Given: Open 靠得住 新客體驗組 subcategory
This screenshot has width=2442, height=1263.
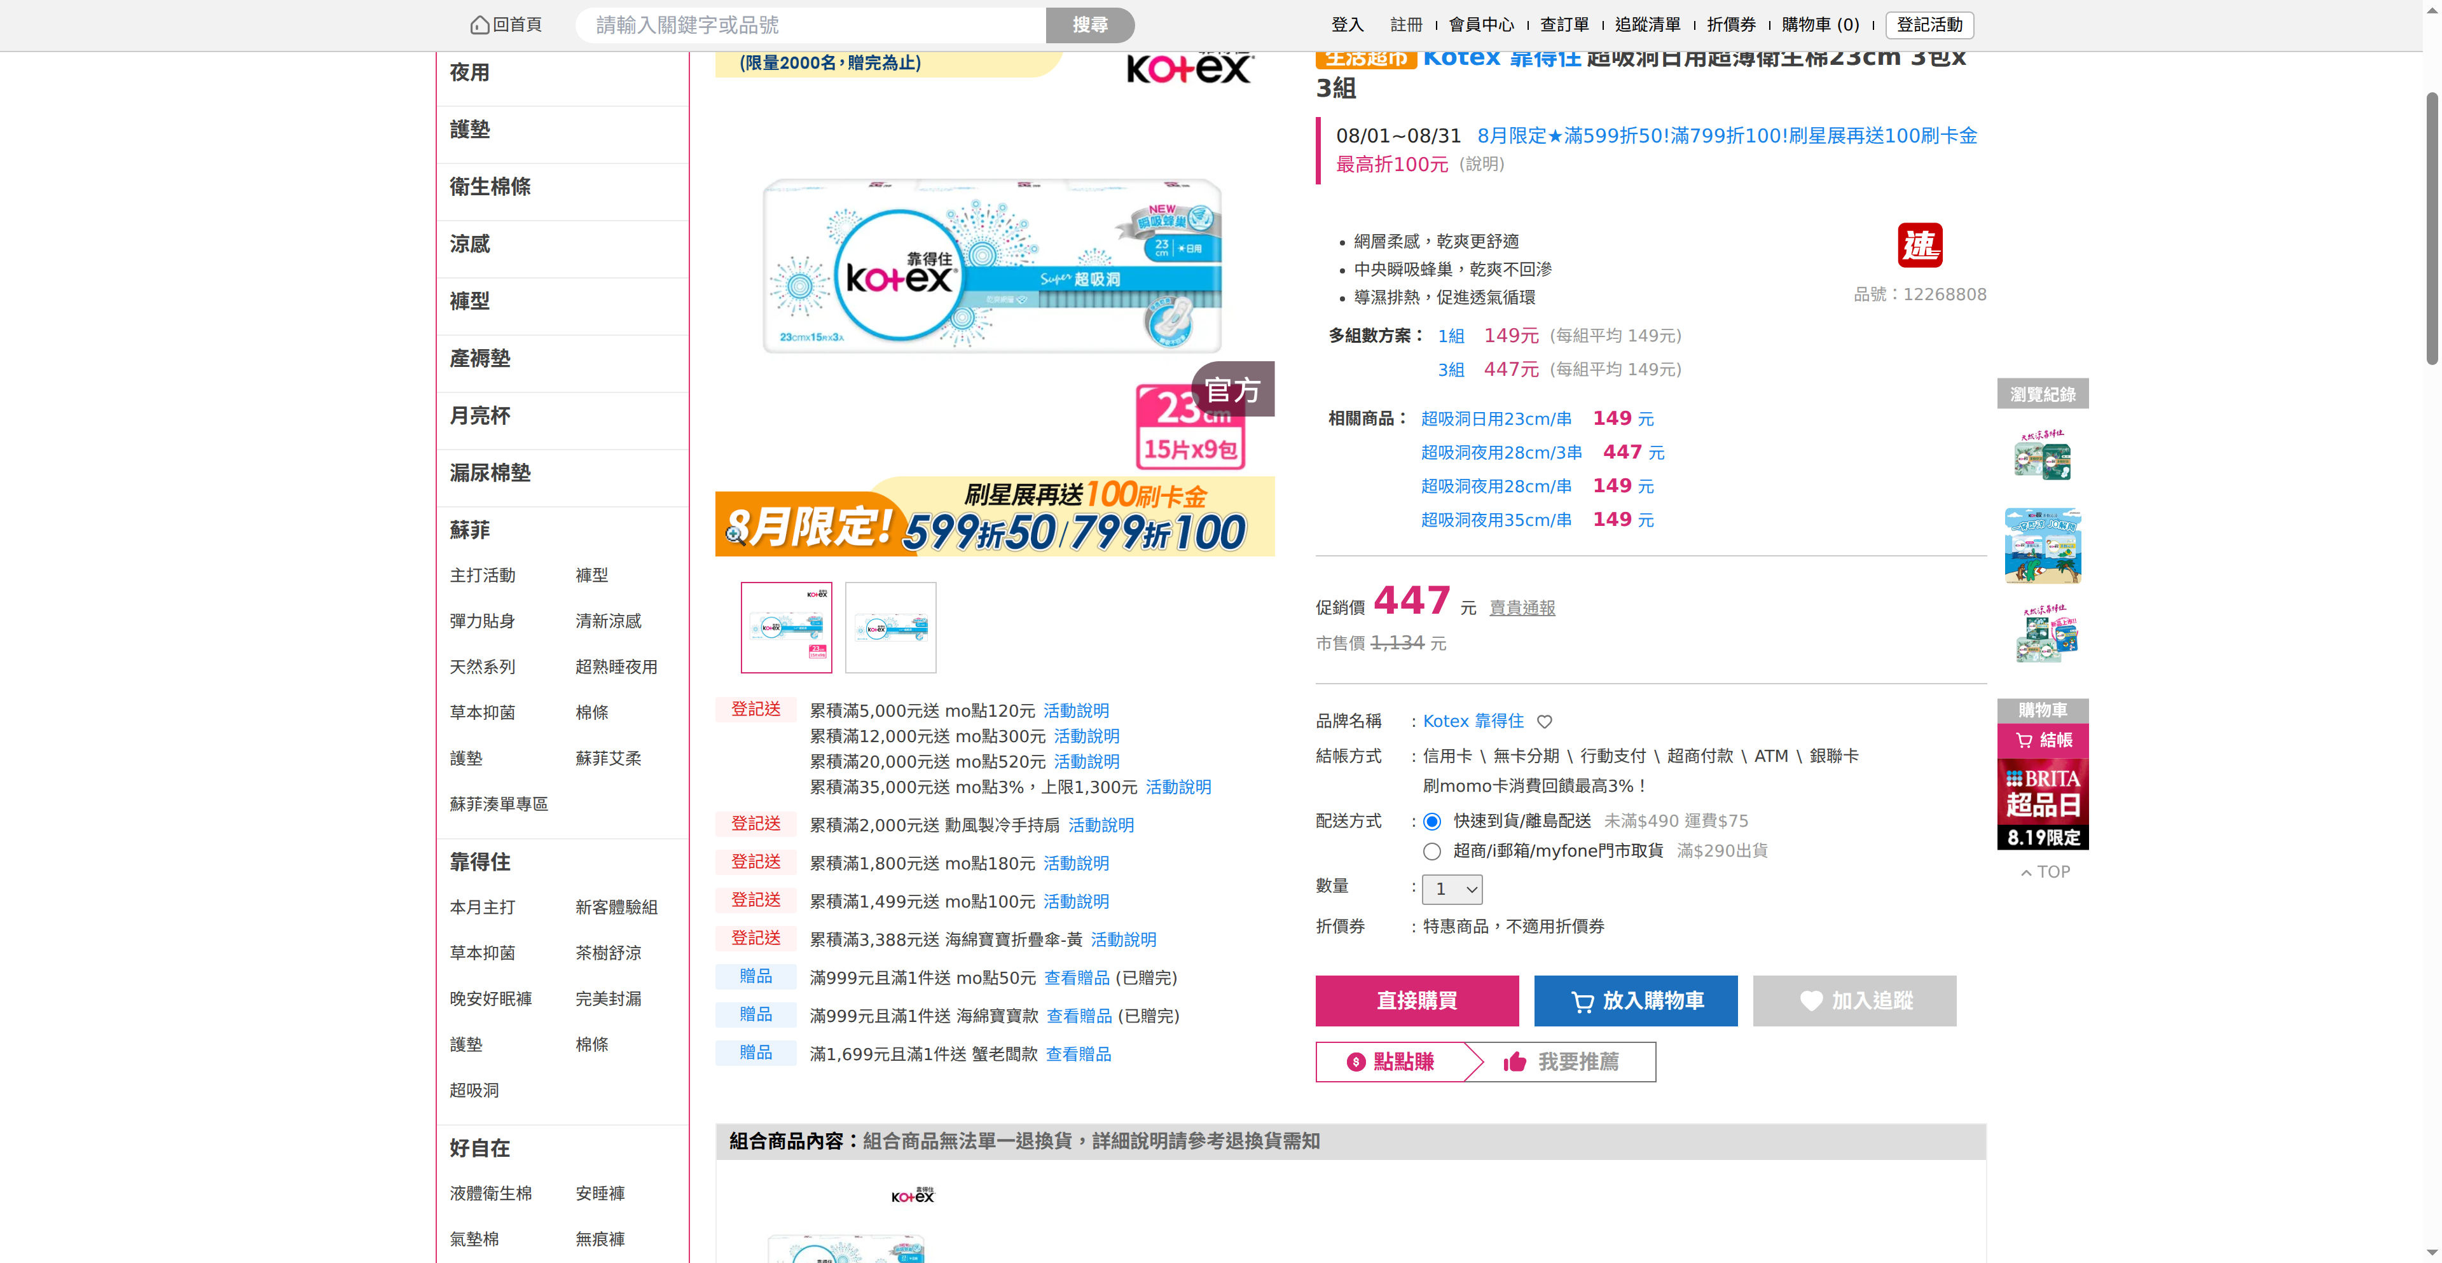Looking at the screenshot, I should 616,908.
